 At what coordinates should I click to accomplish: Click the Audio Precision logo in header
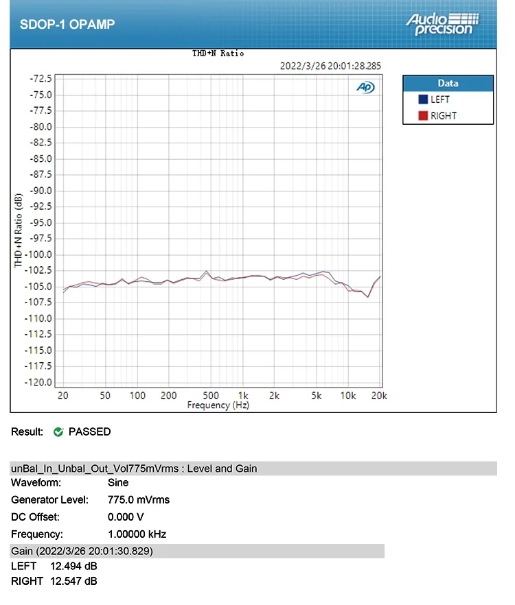(442, 24)
